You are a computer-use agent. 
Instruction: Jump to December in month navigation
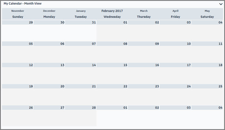[x=49, y=11]
